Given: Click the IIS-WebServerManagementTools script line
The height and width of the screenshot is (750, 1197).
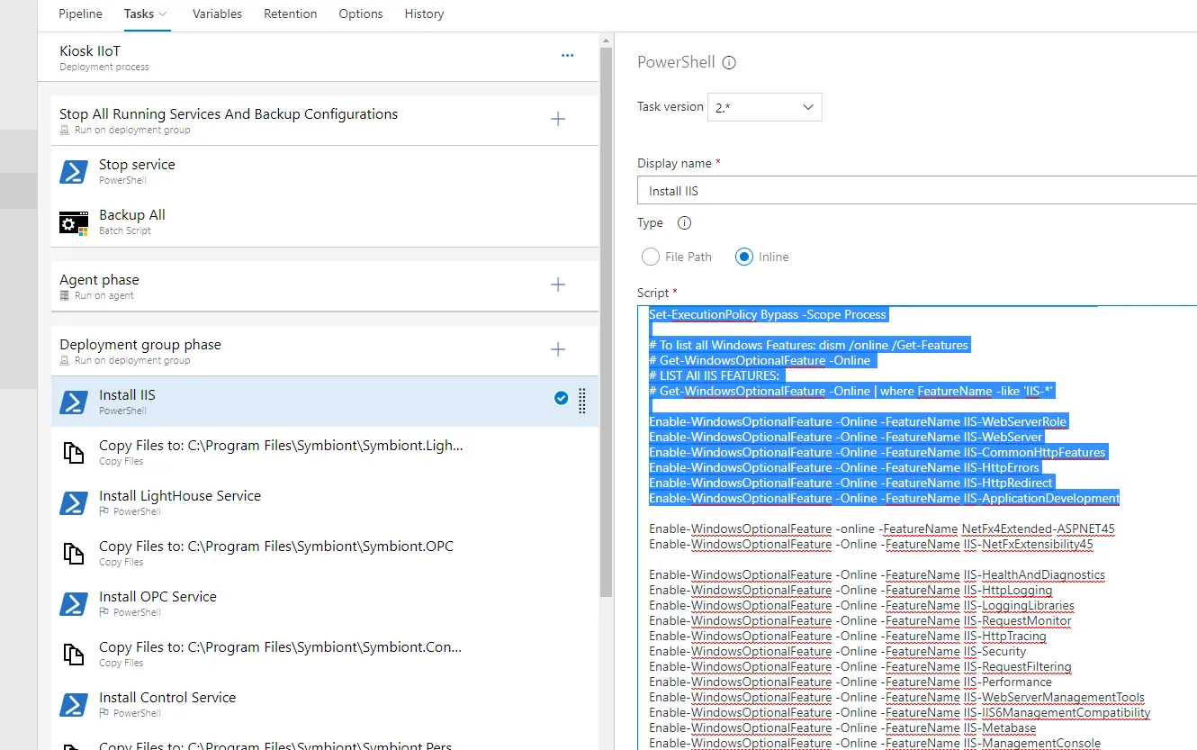Looking at the screenshot, I should pyautogui.click(x=897, y=697).
